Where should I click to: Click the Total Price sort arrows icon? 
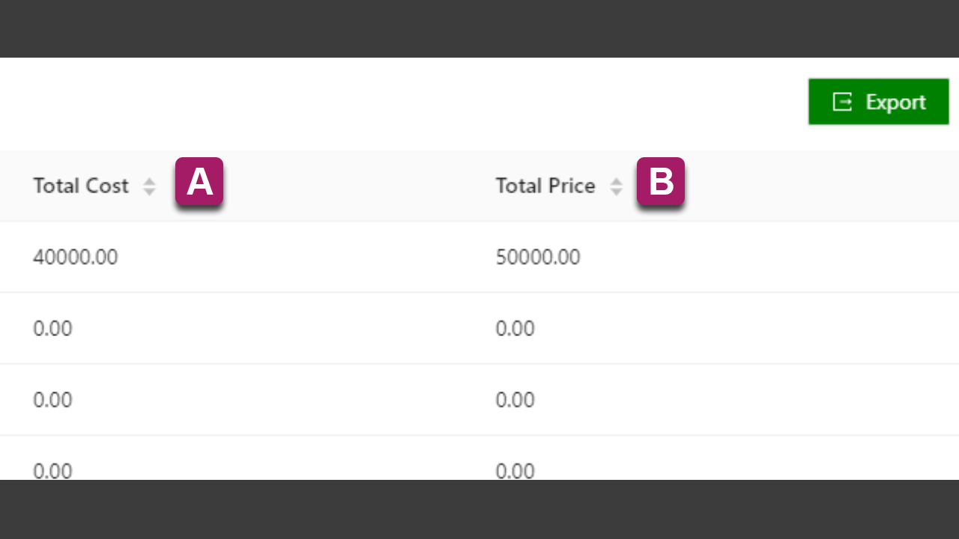(616, 186)
